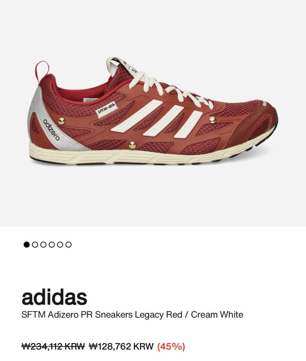This screenshot has height=361, width=306.
Task: Jump to the fifth carousel dot
Action: [x=60, y=244]
